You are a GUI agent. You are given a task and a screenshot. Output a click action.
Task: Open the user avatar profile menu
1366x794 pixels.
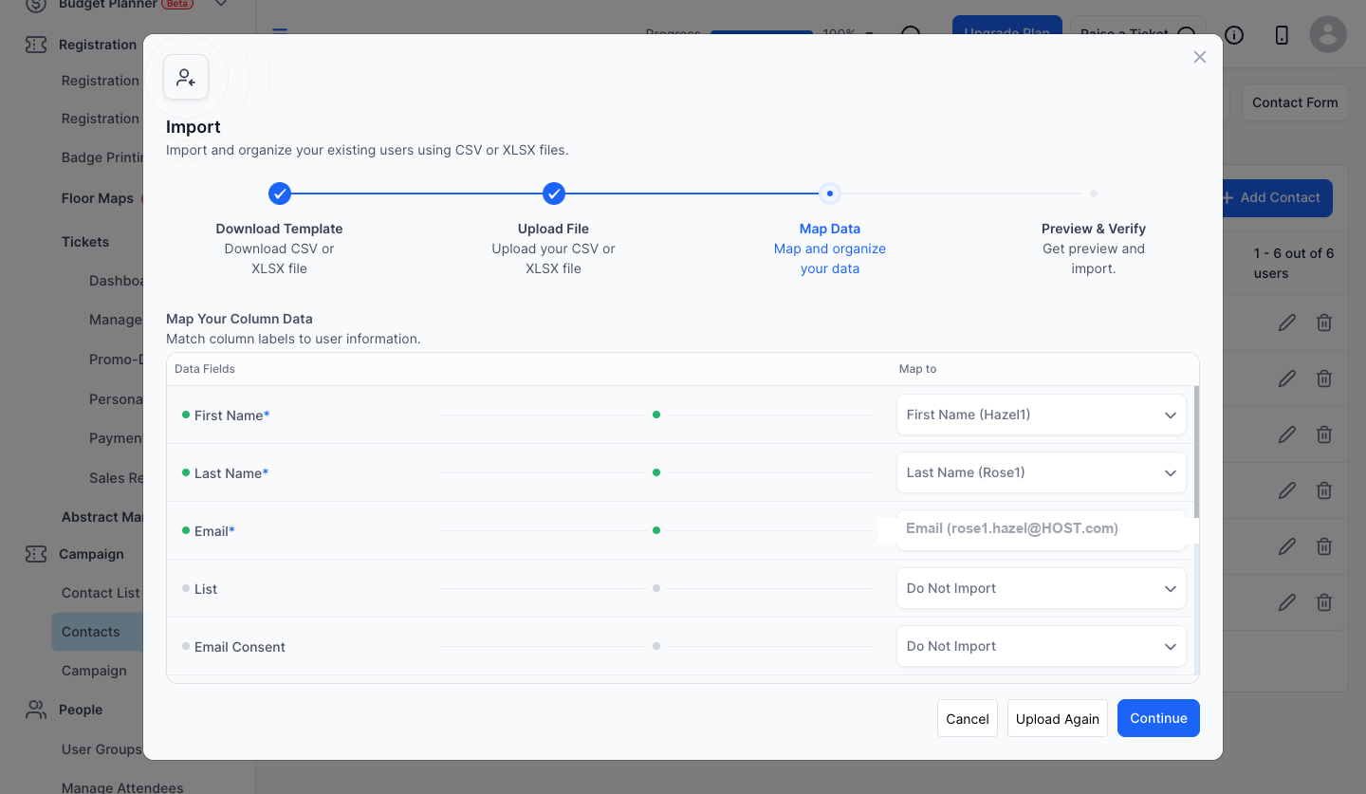click(1328, 35)
